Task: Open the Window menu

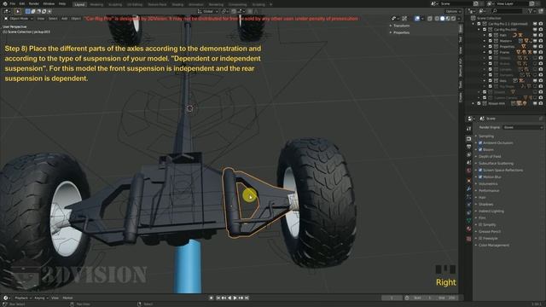Action: pyautogui.click(x=49, y=3)
